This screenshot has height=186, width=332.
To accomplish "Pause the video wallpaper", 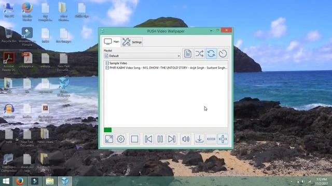I will click(160, 139).
